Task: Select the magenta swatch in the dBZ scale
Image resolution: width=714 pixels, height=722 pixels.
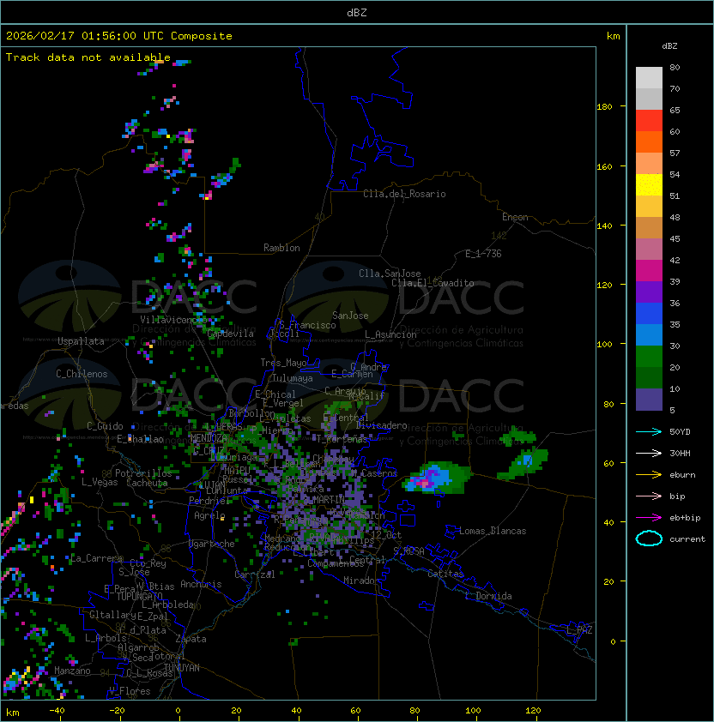Action: [x=649, y=271]
